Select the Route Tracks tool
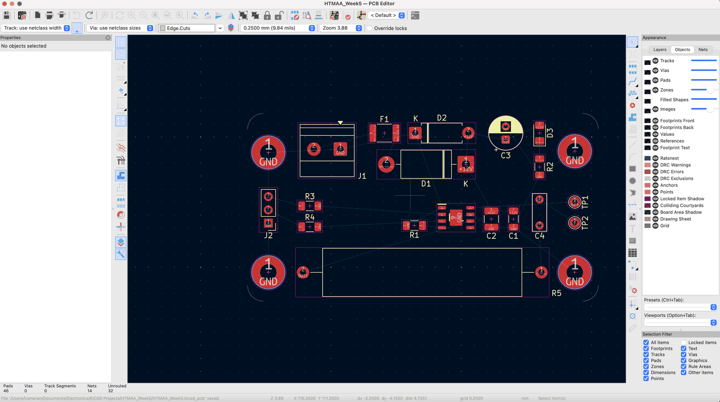 click(x=633, y=81)
